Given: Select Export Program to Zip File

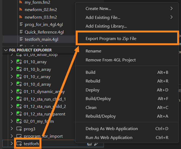Looking at the screenshot, I should pyautogui.click(x=127, y=39).
